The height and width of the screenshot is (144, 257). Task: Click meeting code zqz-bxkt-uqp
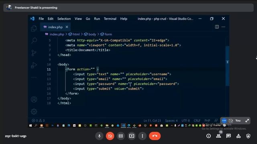coord(16,136)
